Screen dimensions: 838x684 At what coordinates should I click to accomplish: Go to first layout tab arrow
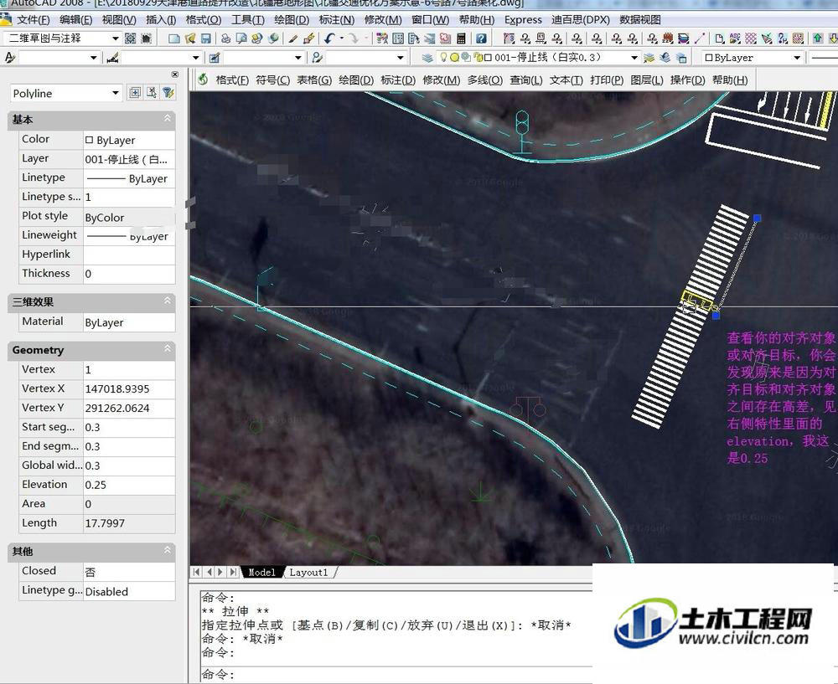click(x=196, y=572)
